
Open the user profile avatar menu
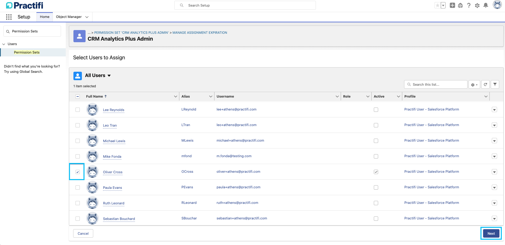(x=497, y=5)
